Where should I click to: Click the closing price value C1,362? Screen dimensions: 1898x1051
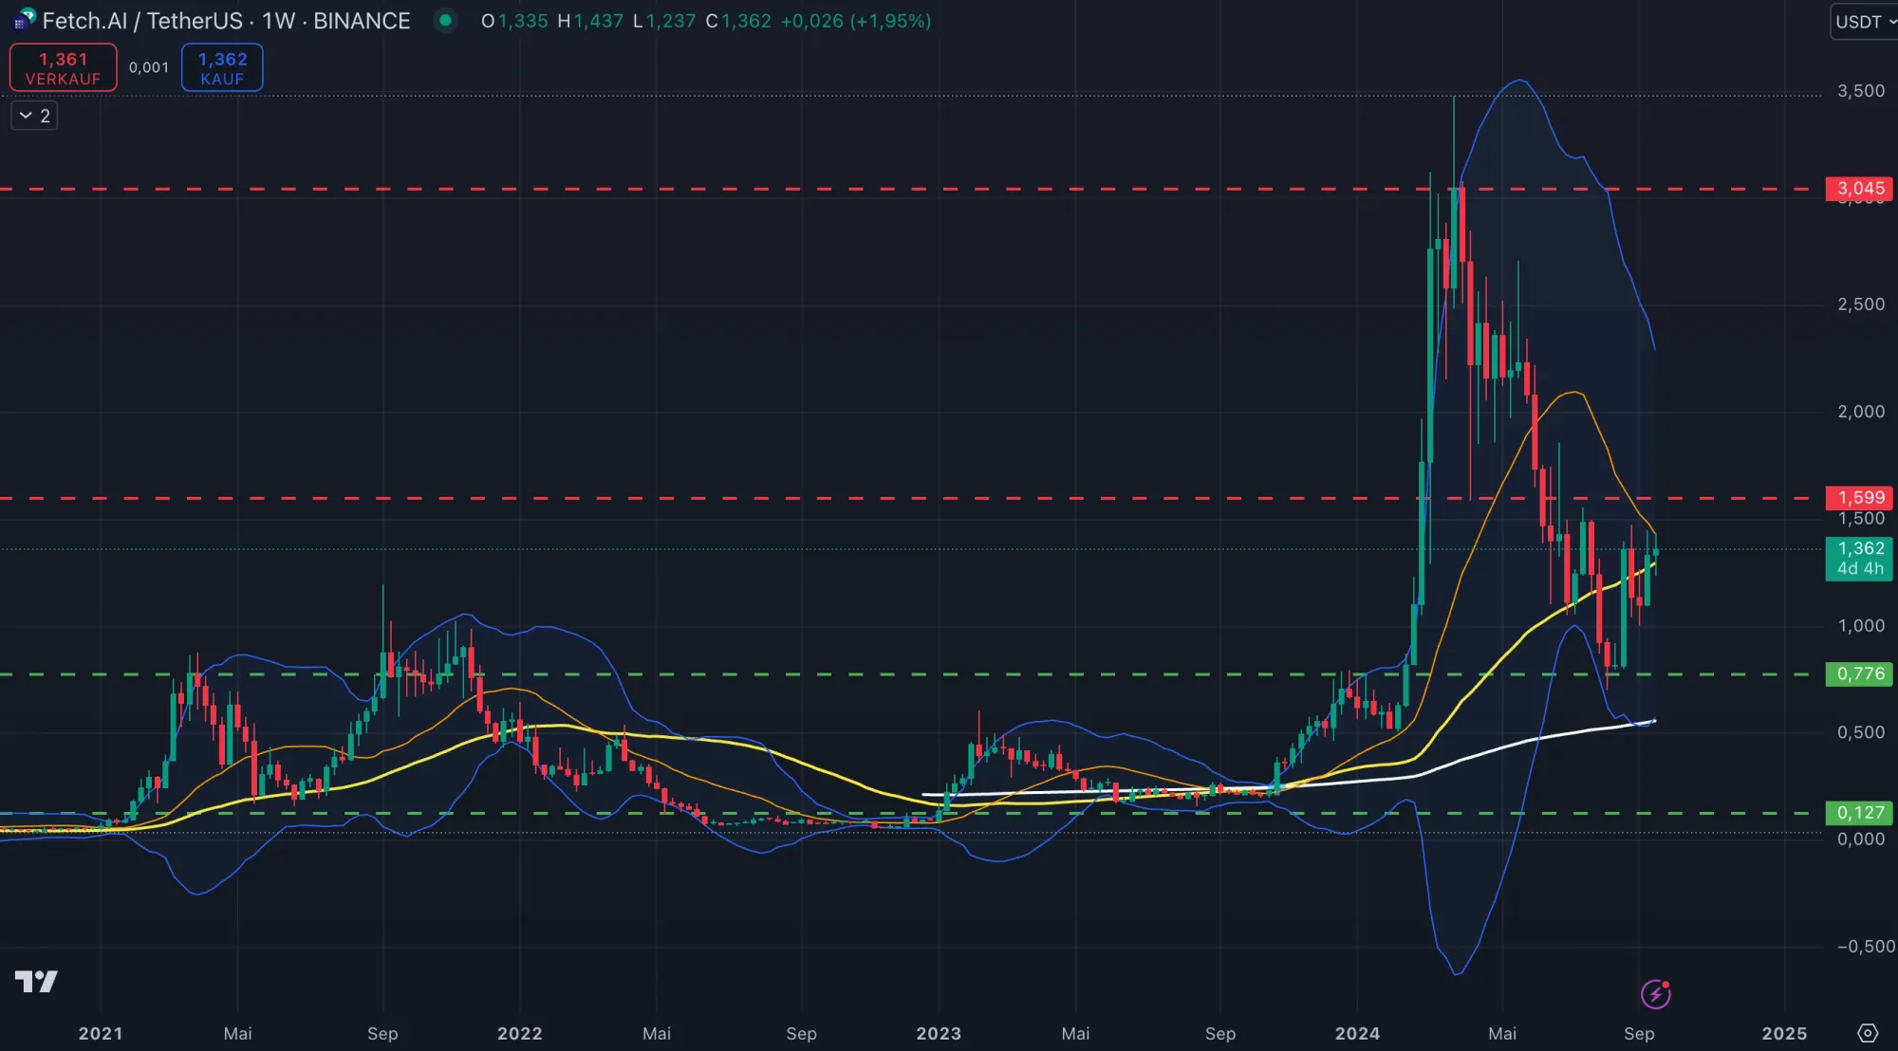point(738,21)
